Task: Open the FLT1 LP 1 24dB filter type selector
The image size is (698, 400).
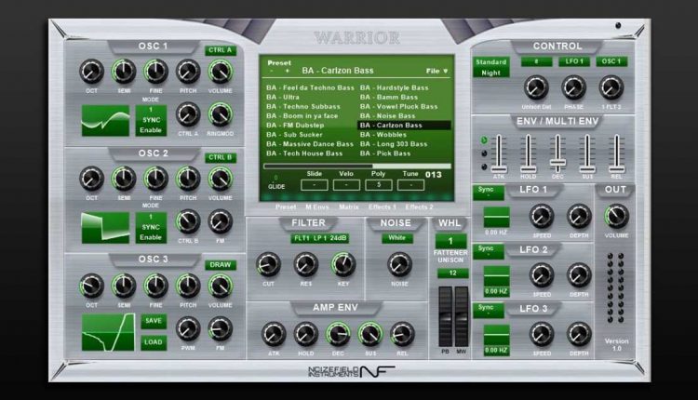Action: click(x=319, y=238)
